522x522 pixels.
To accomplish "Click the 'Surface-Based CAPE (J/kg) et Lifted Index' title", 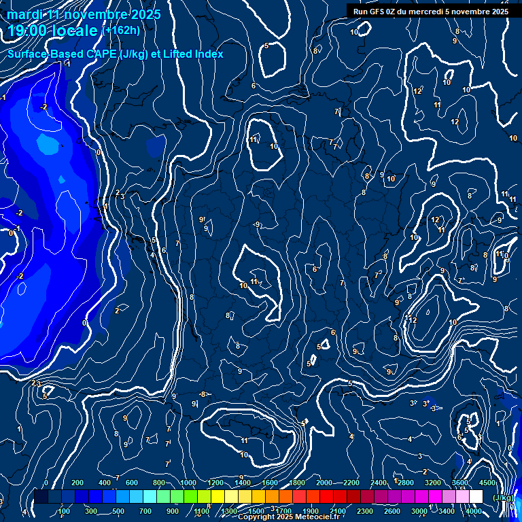I will point(116,54).
